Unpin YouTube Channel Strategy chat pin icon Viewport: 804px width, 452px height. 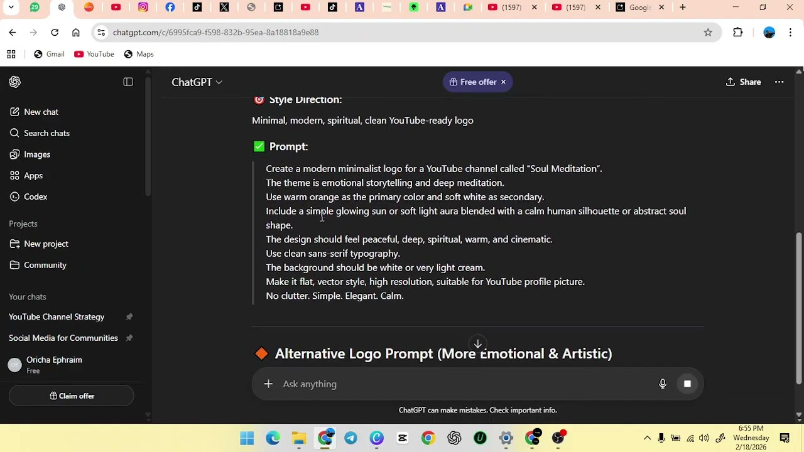click(x=129, y=317)
